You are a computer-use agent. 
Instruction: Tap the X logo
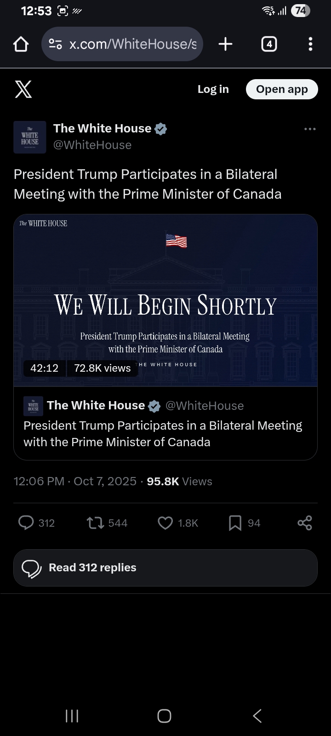point(23,89)
